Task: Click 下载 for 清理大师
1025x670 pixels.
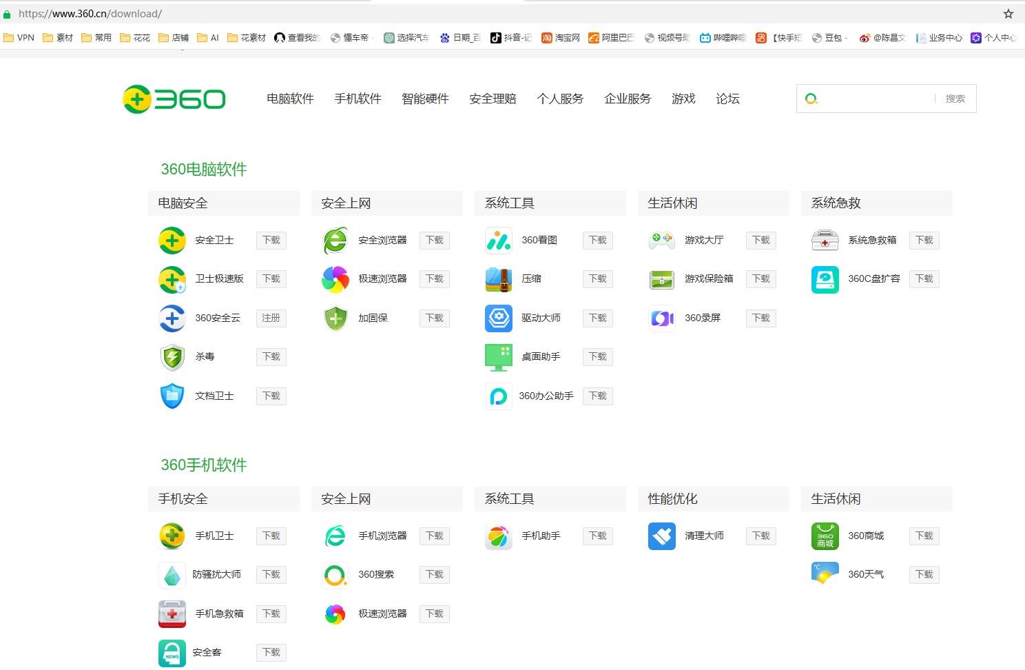Action: 761,536
